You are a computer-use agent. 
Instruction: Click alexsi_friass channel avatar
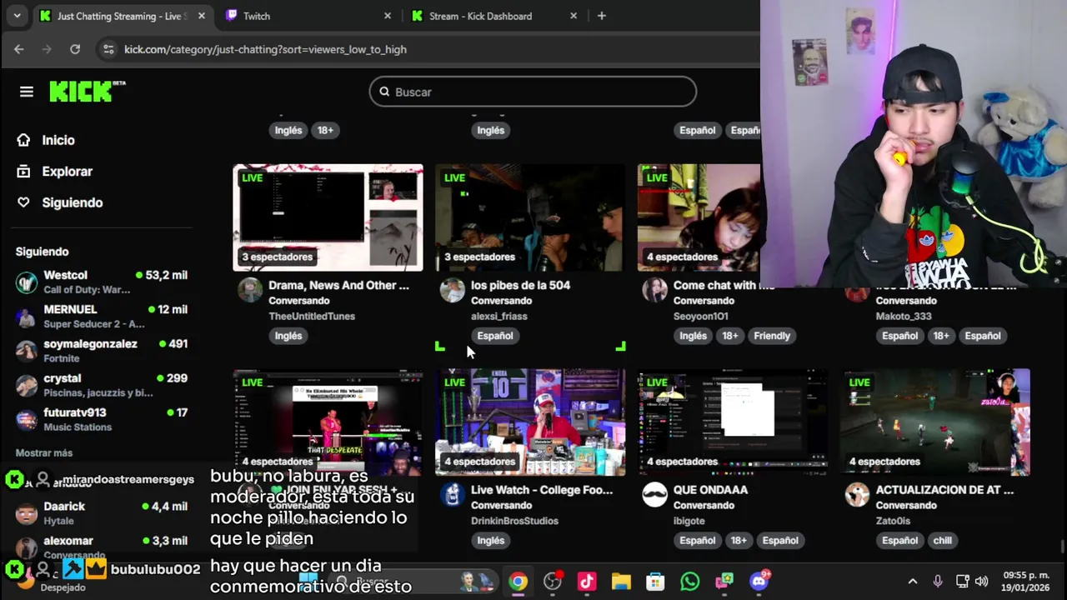click(453, 290)
